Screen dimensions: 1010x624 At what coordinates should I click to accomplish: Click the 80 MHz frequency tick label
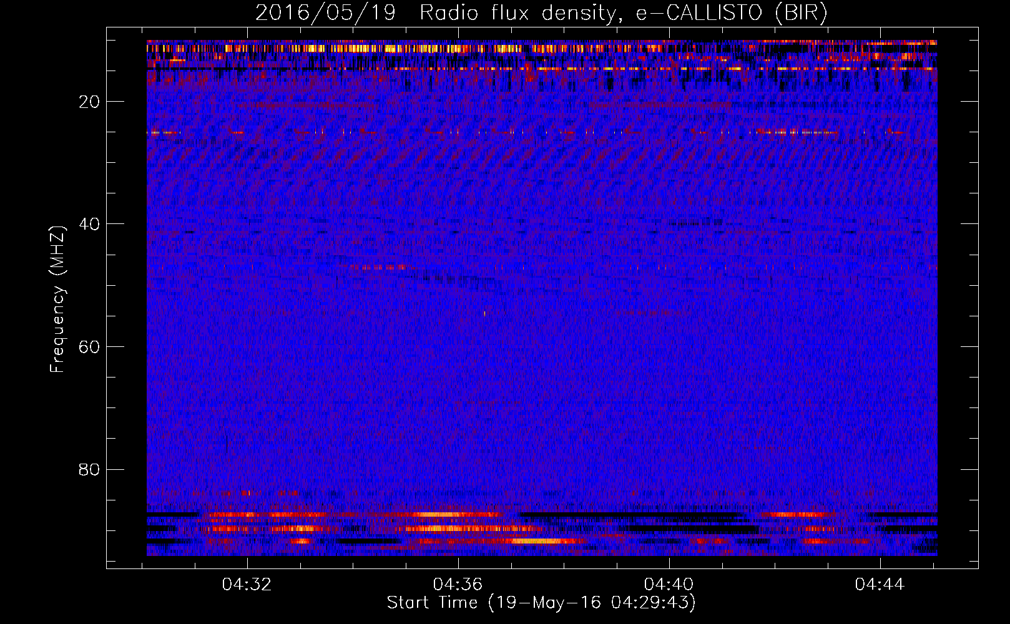pyautogui.click(x=89, y=469)
